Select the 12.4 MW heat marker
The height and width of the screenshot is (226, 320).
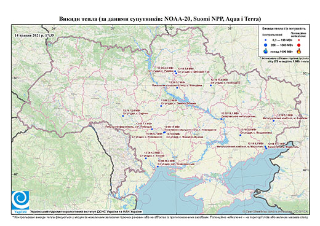(x=123, y=116)
